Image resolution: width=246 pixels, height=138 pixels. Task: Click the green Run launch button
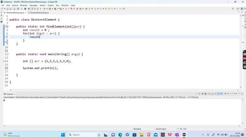coord(50,9)
